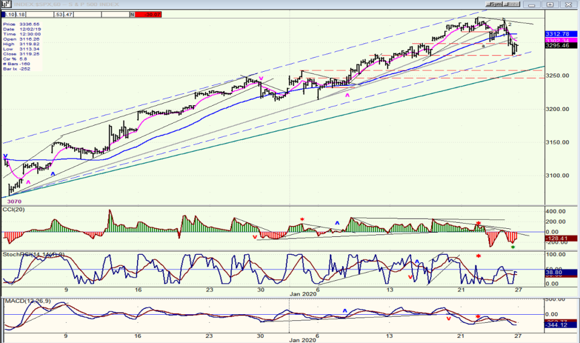This screenshot has height=343, width=580.
Task: Click the red v marker in MACD pane
Action: coord(449,318)
